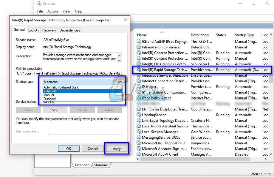Image resolution: width=274 pixels, height=177 pixels.
Task: Click gear icon of Local Profile Assistant Service
Action: coord(139,126)
